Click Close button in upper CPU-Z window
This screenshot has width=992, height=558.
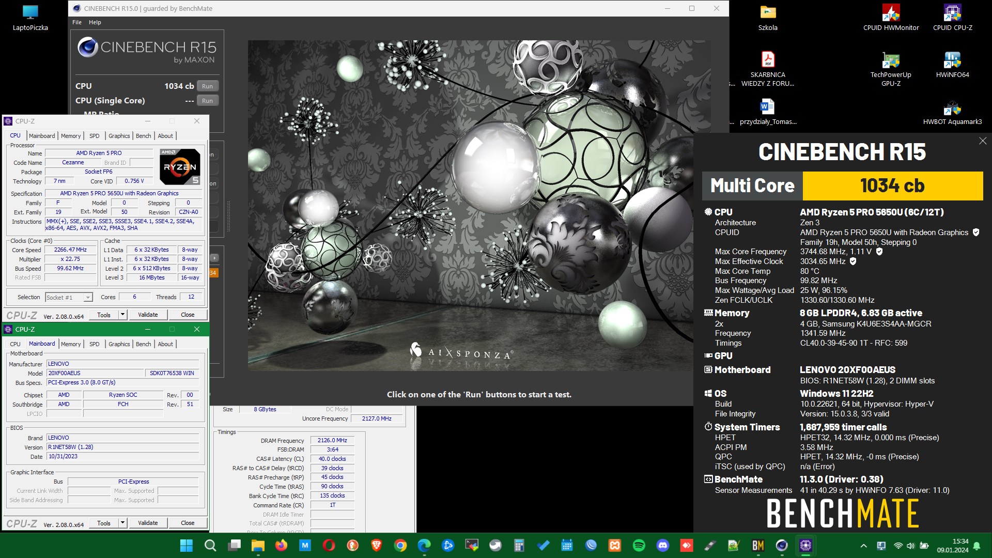[188, 315]
